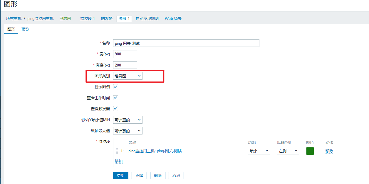369x184 pixels.
Task: Click the 添加 link under monitoring items
Action: [x=119, y=161]
